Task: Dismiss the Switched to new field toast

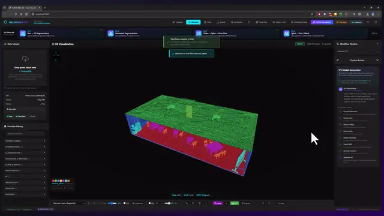Action: click(211, 53)
